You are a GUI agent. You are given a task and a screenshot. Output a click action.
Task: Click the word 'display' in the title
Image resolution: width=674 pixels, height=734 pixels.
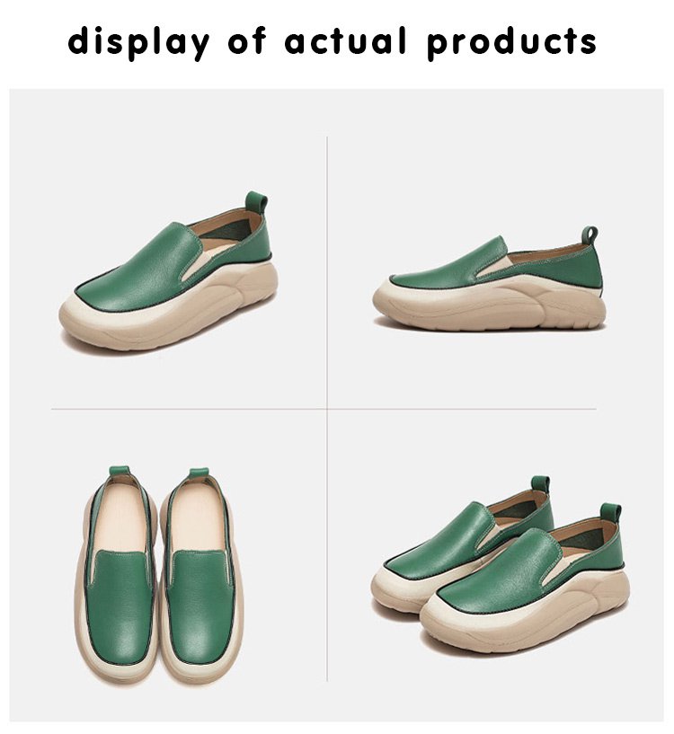[139, 42]
